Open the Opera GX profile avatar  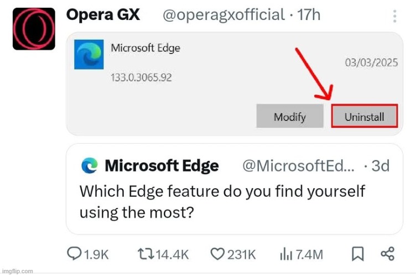tap(34, 29)
